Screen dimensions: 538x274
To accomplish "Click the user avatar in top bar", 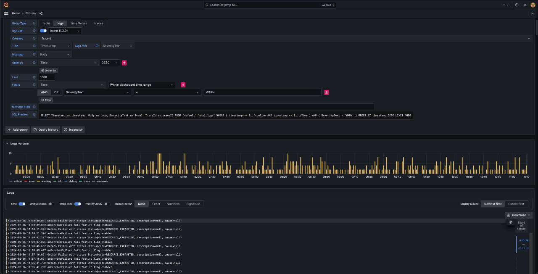I will click(533, 5).
